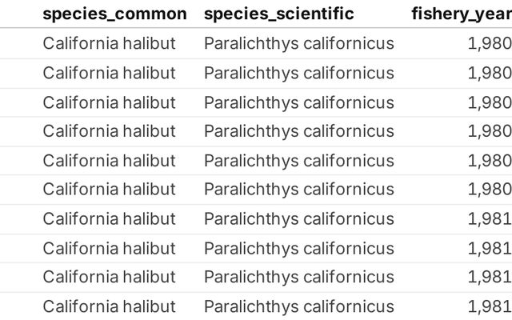Select the 1,980 value in the first row
Screen dimensions: 512x320
coord(490,43)
